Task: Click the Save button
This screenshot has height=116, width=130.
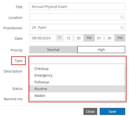Action: point(112,112)
